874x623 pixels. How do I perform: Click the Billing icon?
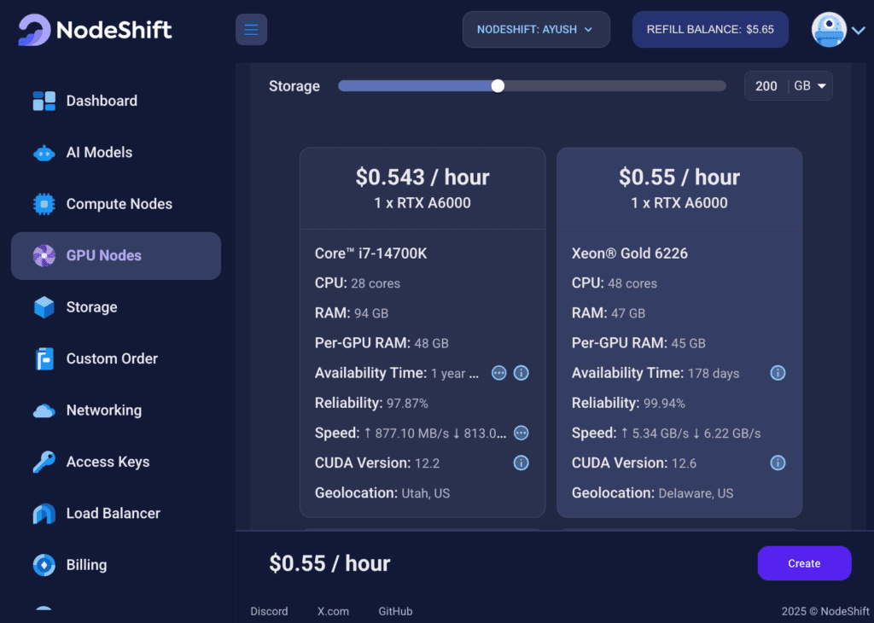point(44,565)
